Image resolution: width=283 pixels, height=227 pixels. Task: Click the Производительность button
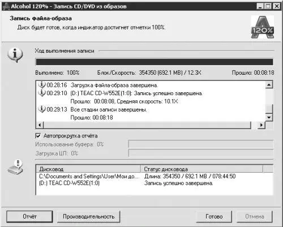(89, 216)
